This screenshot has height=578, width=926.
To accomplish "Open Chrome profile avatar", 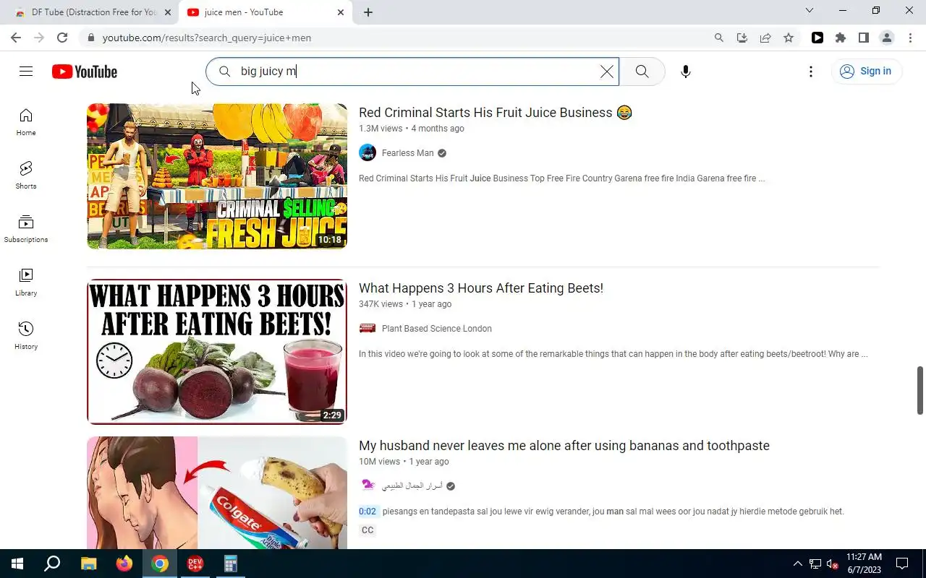I will (x=887, y=38).
